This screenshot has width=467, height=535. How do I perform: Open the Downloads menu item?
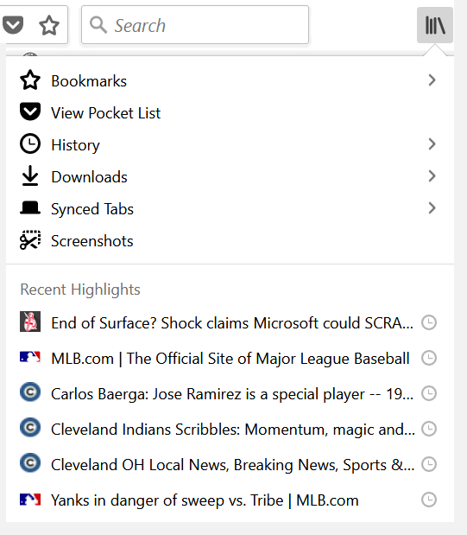[230, 176]
